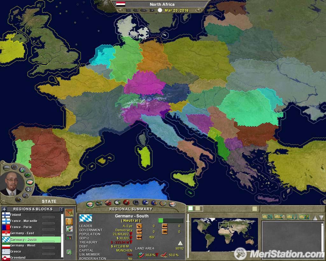Click the leader portrait in State panel
This screenshot has height=261, width=326.
pos(12,184)
